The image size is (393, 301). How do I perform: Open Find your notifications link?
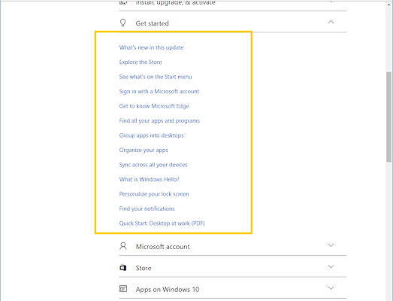click(147, 208)
